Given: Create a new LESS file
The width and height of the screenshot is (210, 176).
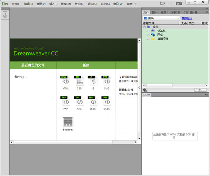Looking at the screenshot, I should point(92,101).
